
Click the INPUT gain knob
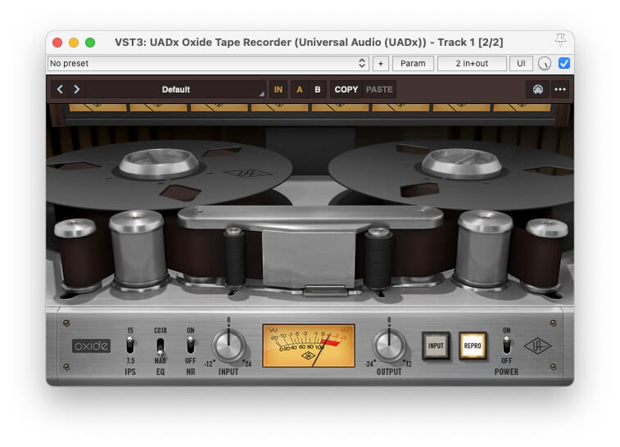coord(229,345)
